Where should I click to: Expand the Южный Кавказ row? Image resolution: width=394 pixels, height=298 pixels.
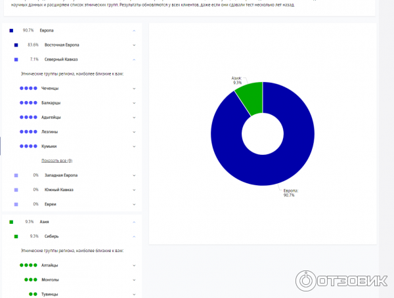pos(134,190)
